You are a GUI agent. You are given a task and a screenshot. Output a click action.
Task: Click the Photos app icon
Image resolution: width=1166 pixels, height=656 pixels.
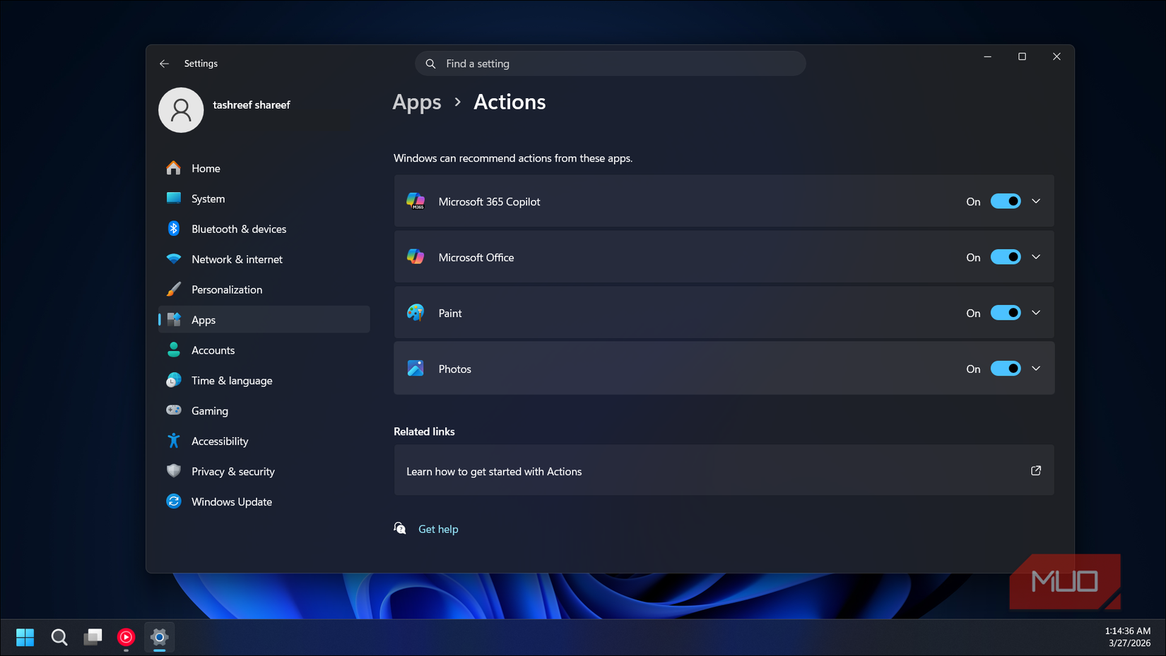(x=416, y=368)
